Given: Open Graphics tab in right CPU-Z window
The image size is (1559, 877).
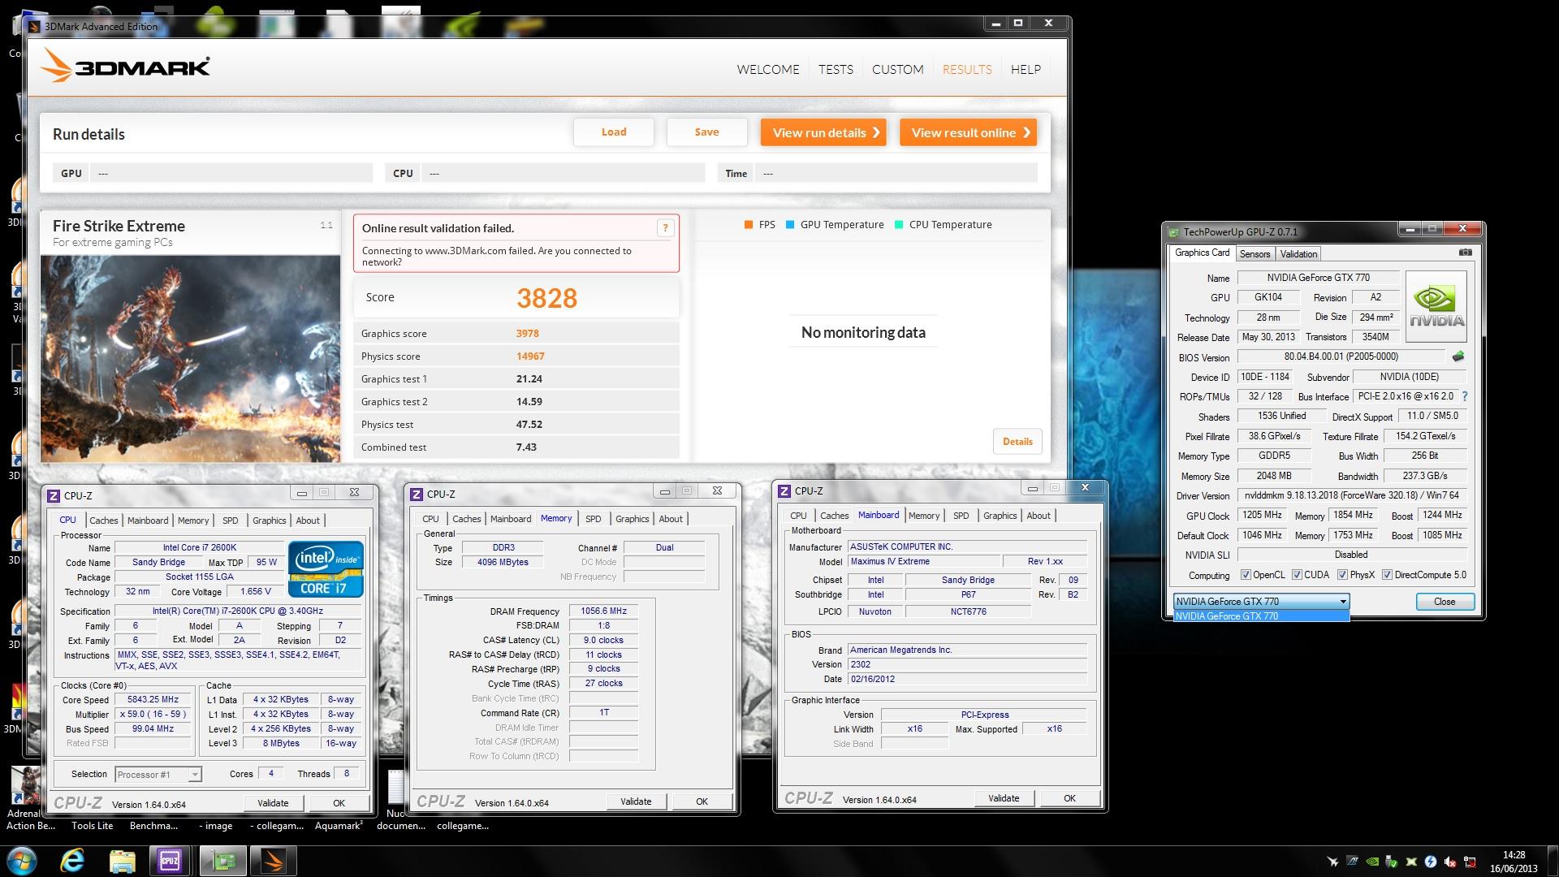Looking at the screenshot, I should click(x=1000, y=516).
